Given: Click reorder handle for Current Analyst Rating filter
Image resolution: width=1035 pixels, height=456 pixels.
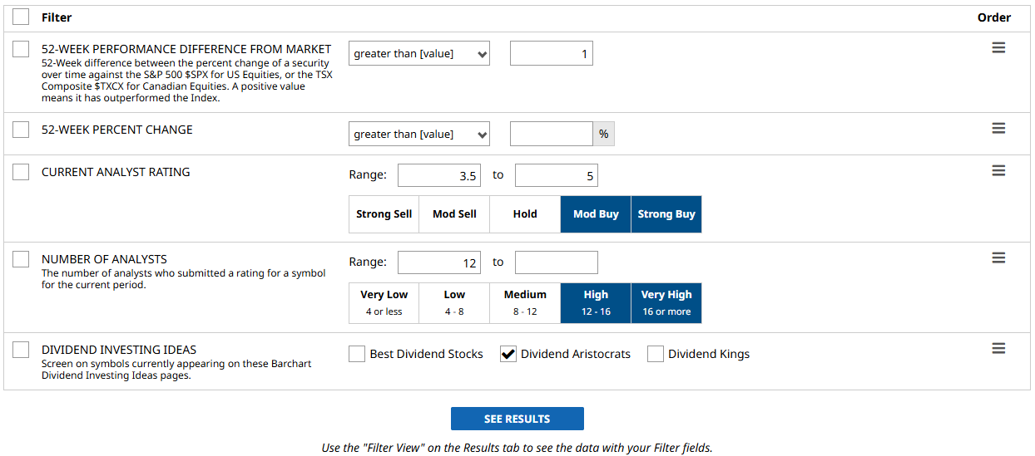Looking at the screenshot, I should point(998,171).
